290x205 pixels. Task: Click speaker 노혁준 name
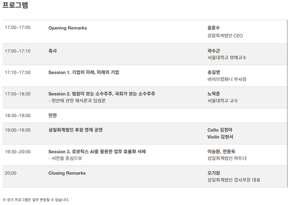point(214,94)
